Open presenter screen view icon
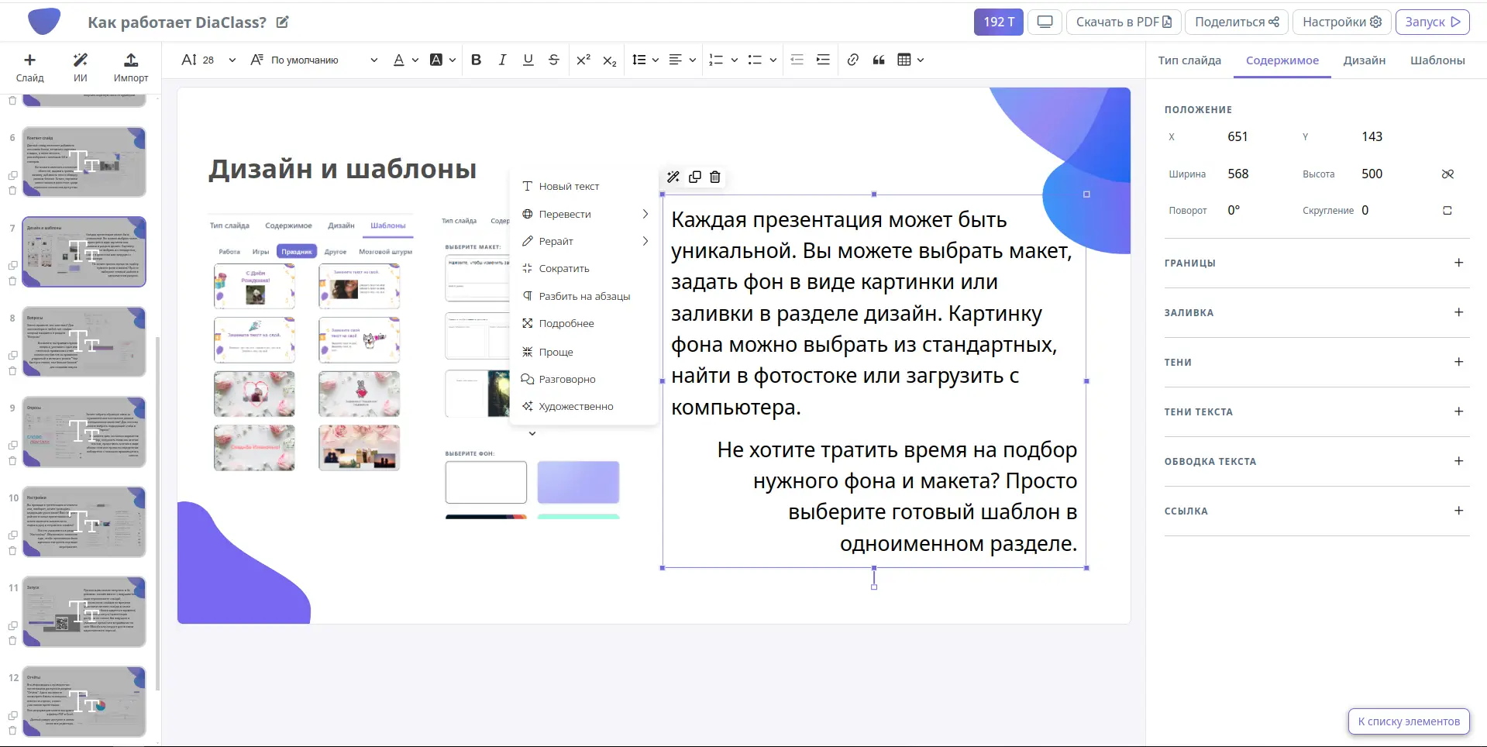Image resolution: width=1487 pixels, height=747 pixels. coord(1045,22)
